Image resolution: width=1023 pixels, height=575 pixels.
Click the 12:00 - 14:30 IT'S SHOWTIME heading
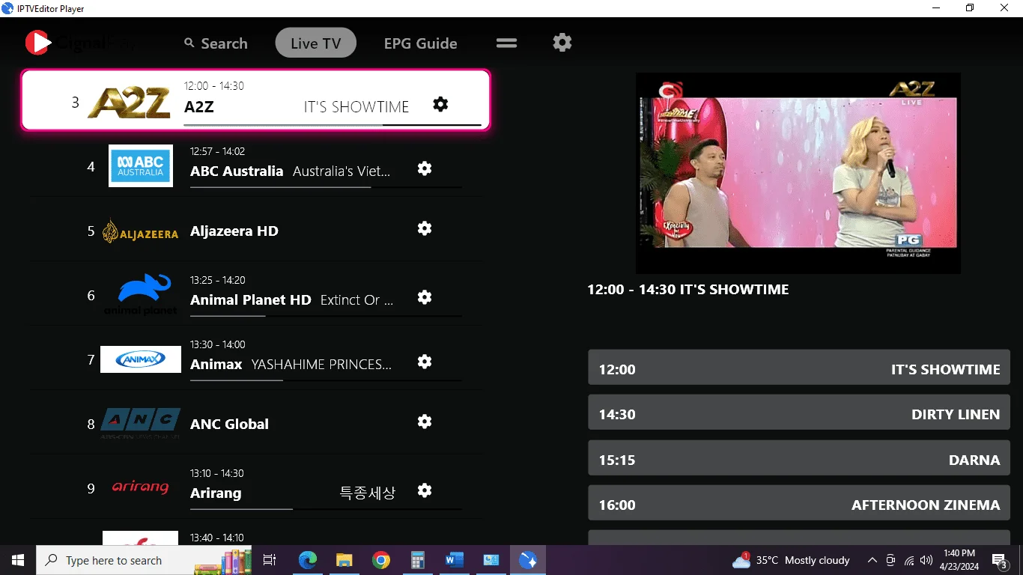(x=687, y=289)
